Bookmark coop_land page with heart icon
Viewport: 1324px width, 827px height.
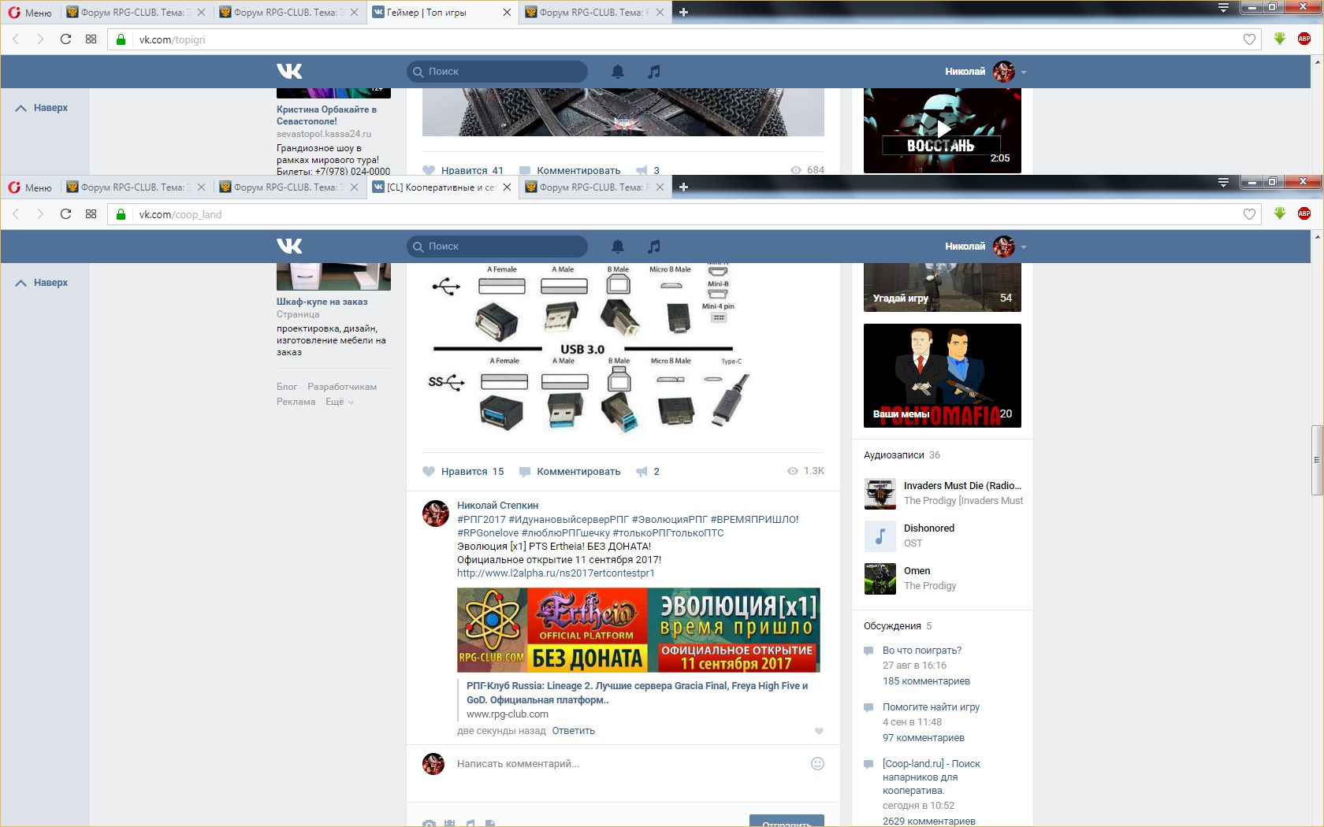click(x=1249, y=214)
